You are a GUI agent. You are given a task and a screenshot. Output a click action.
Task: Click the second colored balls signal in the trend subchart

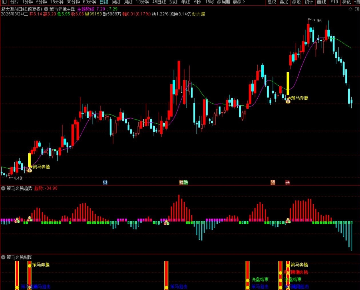click(x=30, y=219)
